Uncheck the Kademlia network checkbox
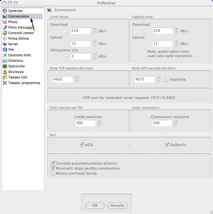Image resolution: width=213 pixels, height=214 pixels. pyautogui.click(x=167, y=144)
